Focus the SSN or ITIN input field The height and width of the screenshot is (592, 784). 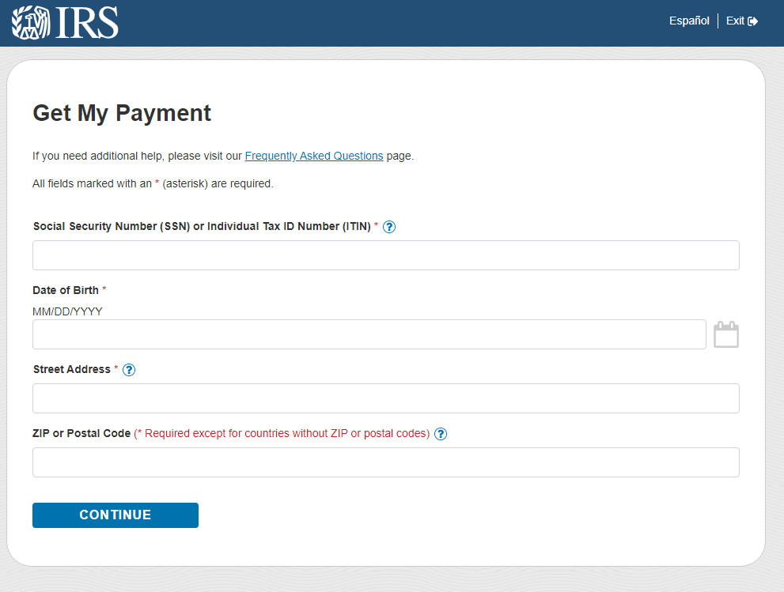pos(386,255)
